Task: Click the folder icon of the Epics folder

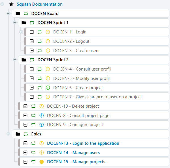Action: pyautogui.click(x=18, y=134)
